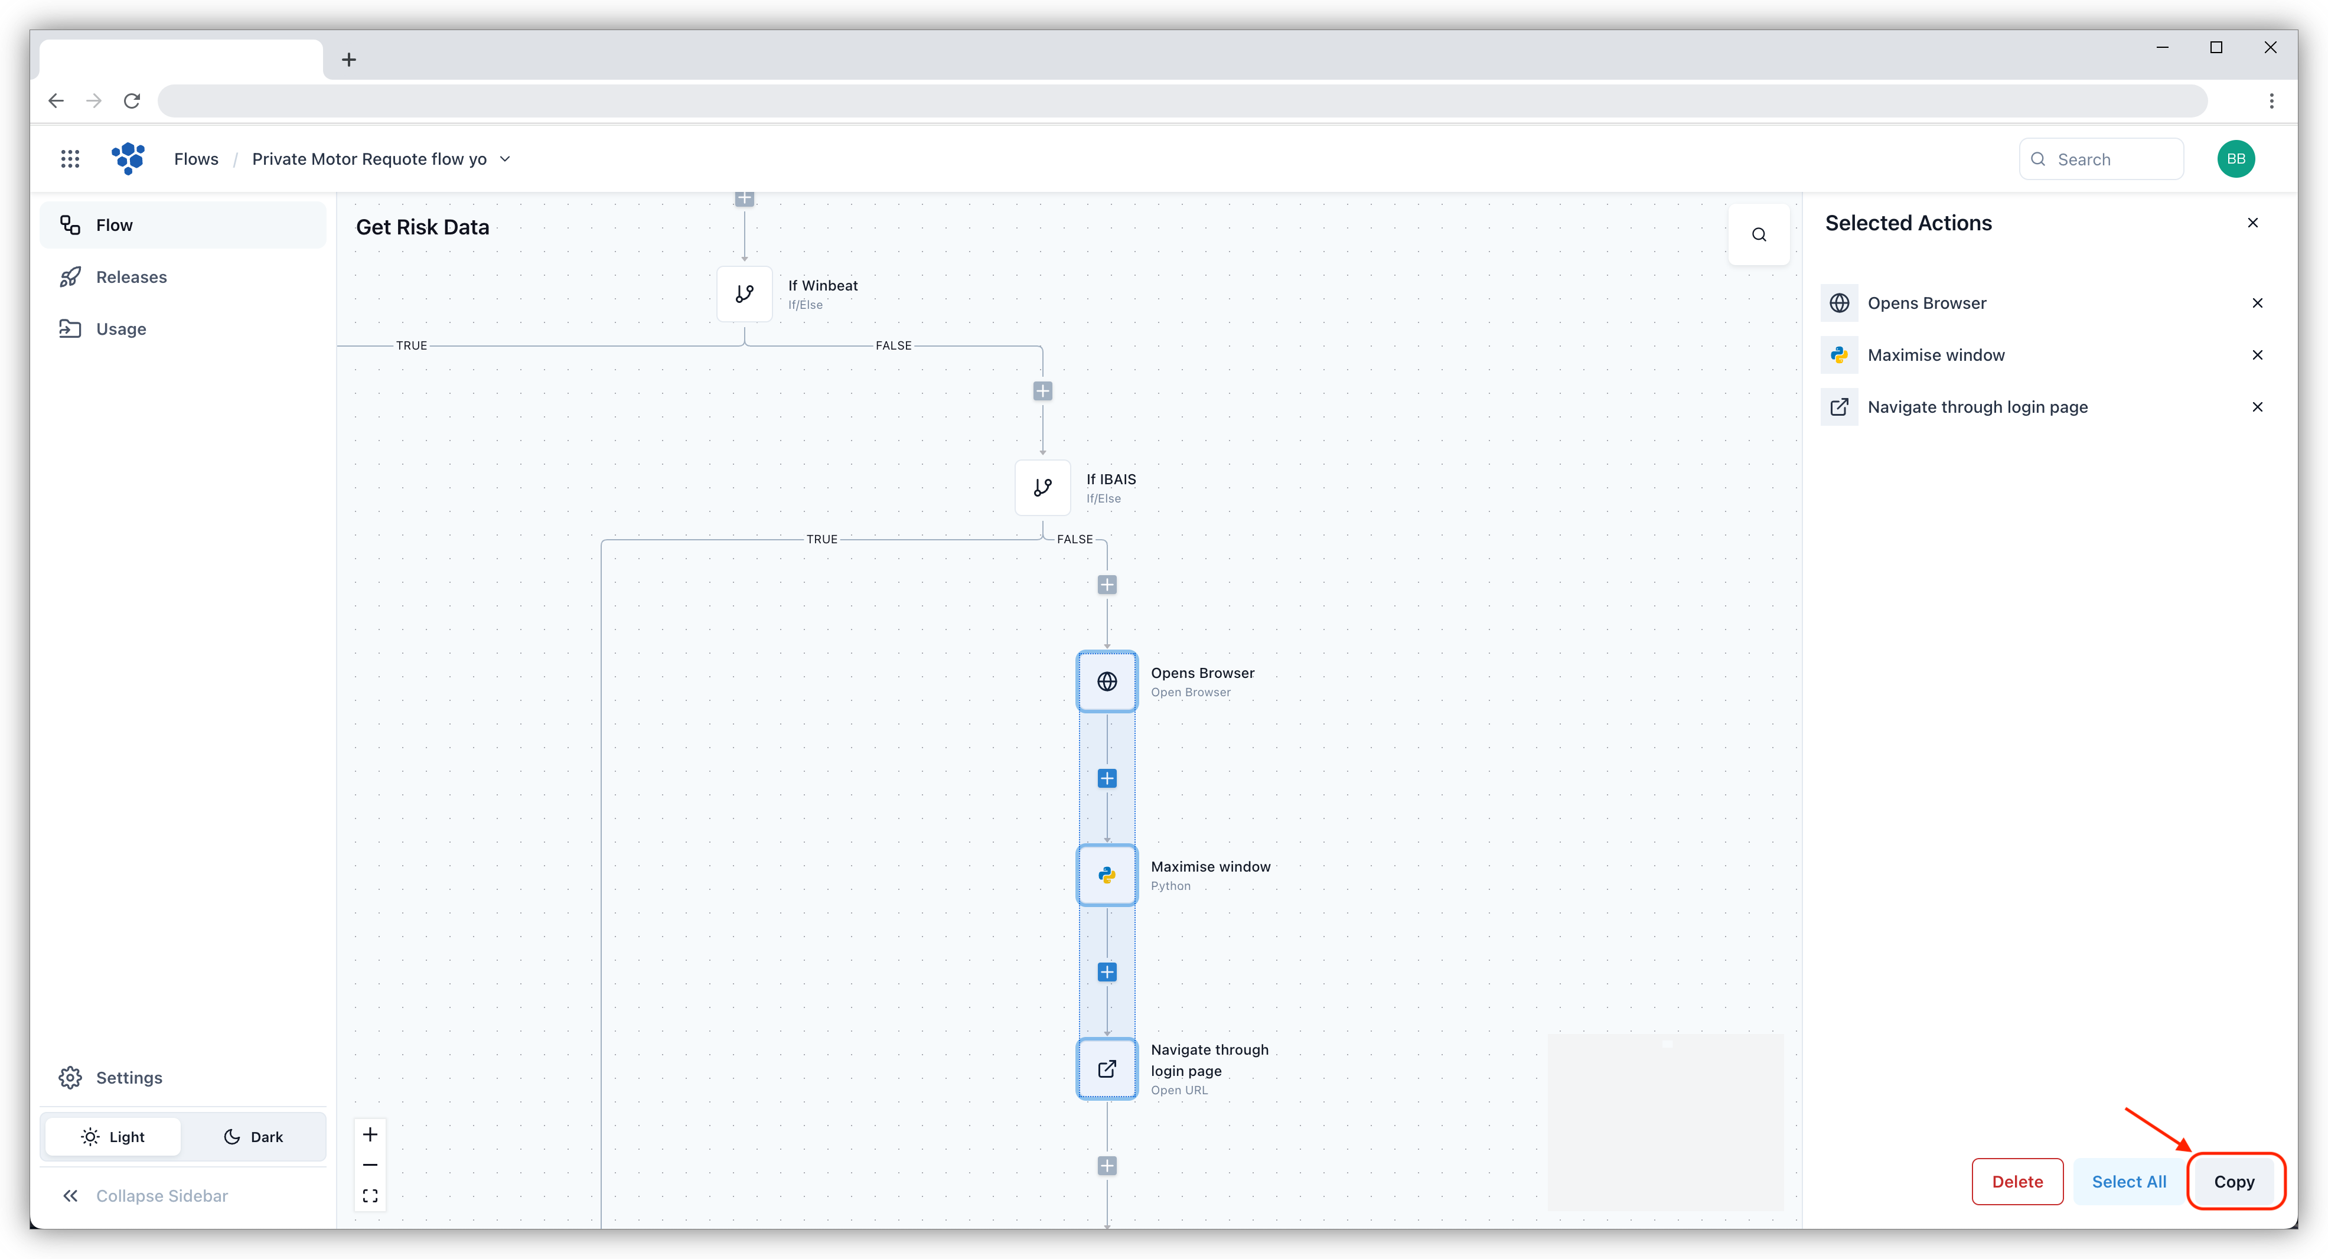2328x1259 pixels.
Task: Click the Search input field
Action: [2111, 159]
